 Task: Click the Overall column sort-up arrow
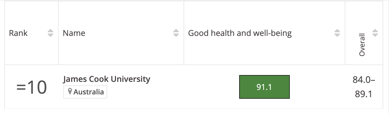coord(375,31)
